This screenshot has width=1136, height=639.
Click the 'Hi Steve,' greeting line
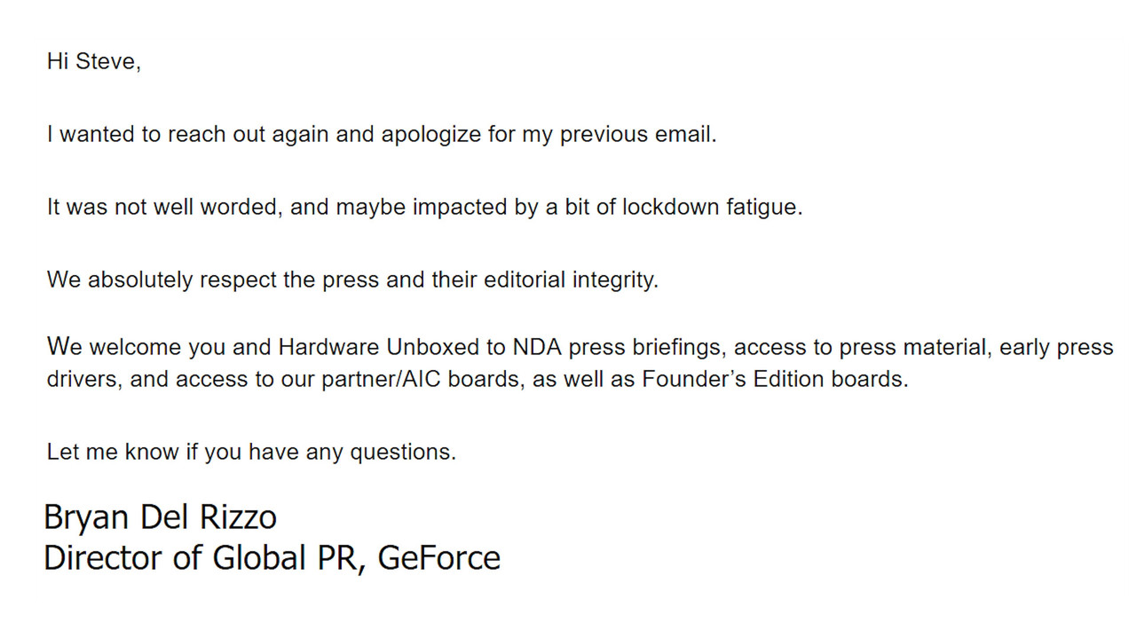click(x=94, y=63)
